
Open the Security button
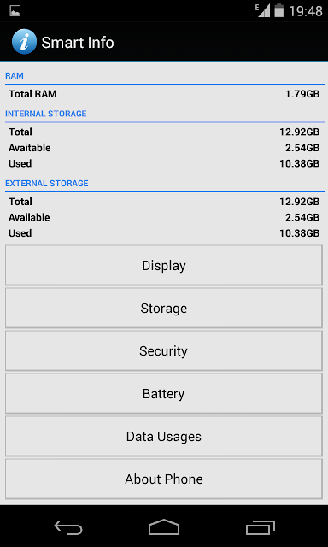pos(163,350)
